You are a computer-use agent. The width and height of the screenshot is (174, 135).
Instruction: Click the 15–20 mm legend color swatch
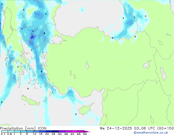tap(43, 131)
